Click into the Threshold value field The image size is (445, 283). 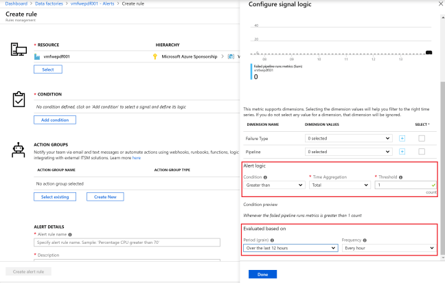[402, 185]
